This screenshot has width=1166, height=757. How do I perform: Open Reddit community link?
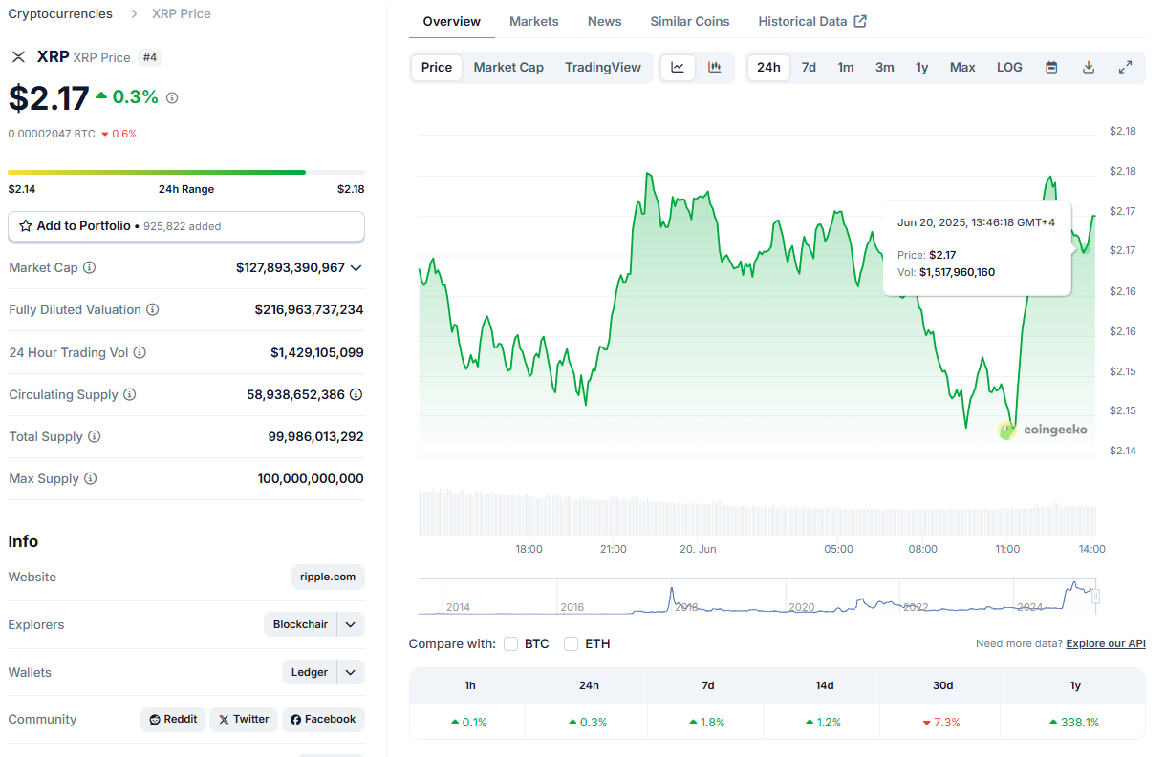tap(173, 719)
